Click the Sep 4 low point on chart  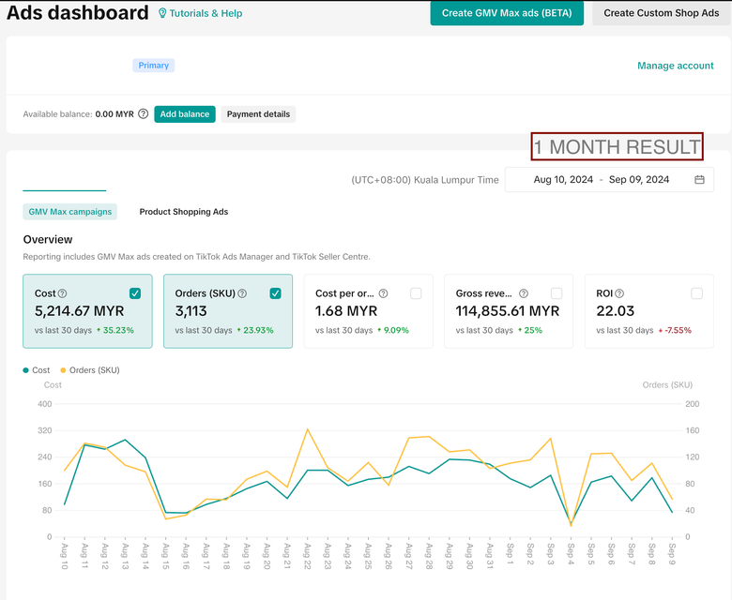coord(571,523)
